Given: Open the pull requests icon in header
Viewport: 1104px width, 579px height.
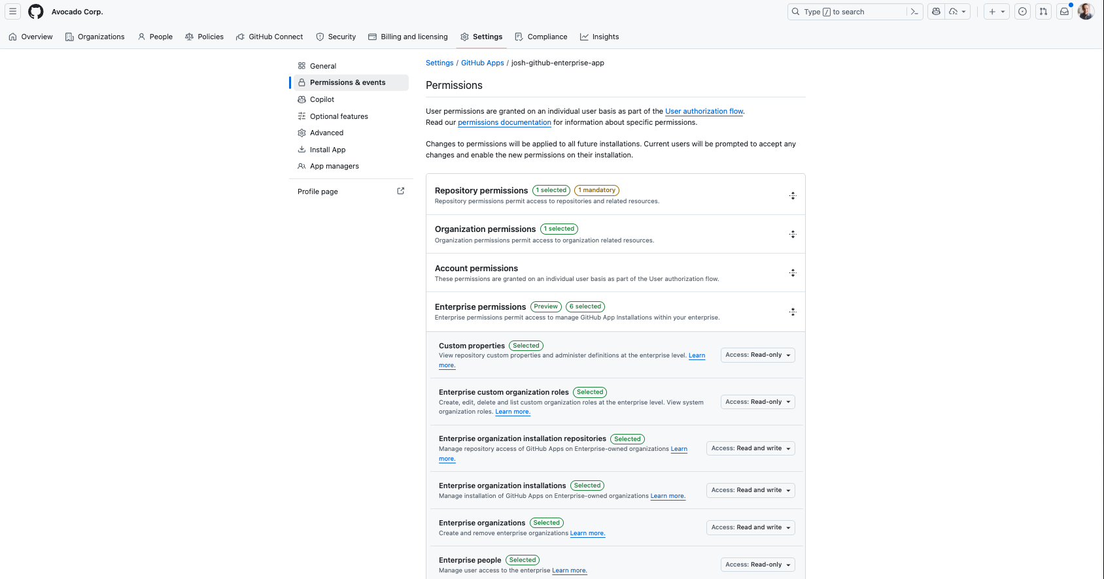Looking at the screenshot, I should pyautogui.click(x=1043, y=11).
